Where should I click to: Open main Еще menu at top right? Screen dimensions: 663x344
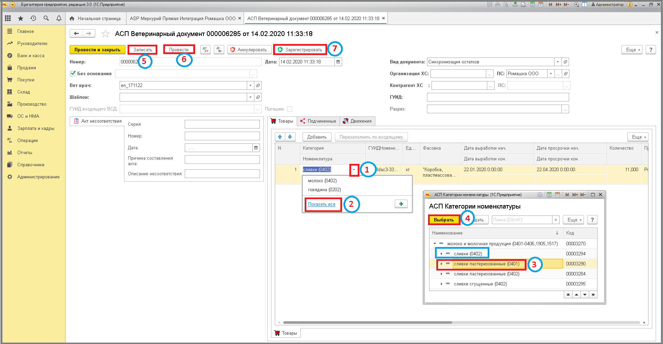point(632,50)
